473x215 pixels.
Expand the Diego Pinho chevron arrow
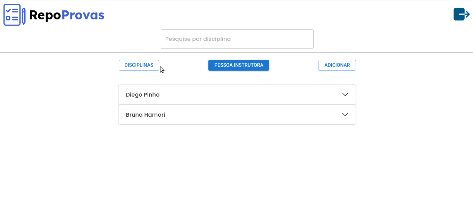click(345, 95)
